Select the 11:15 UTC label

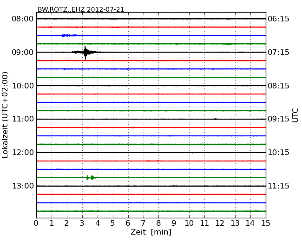[278, 186]
